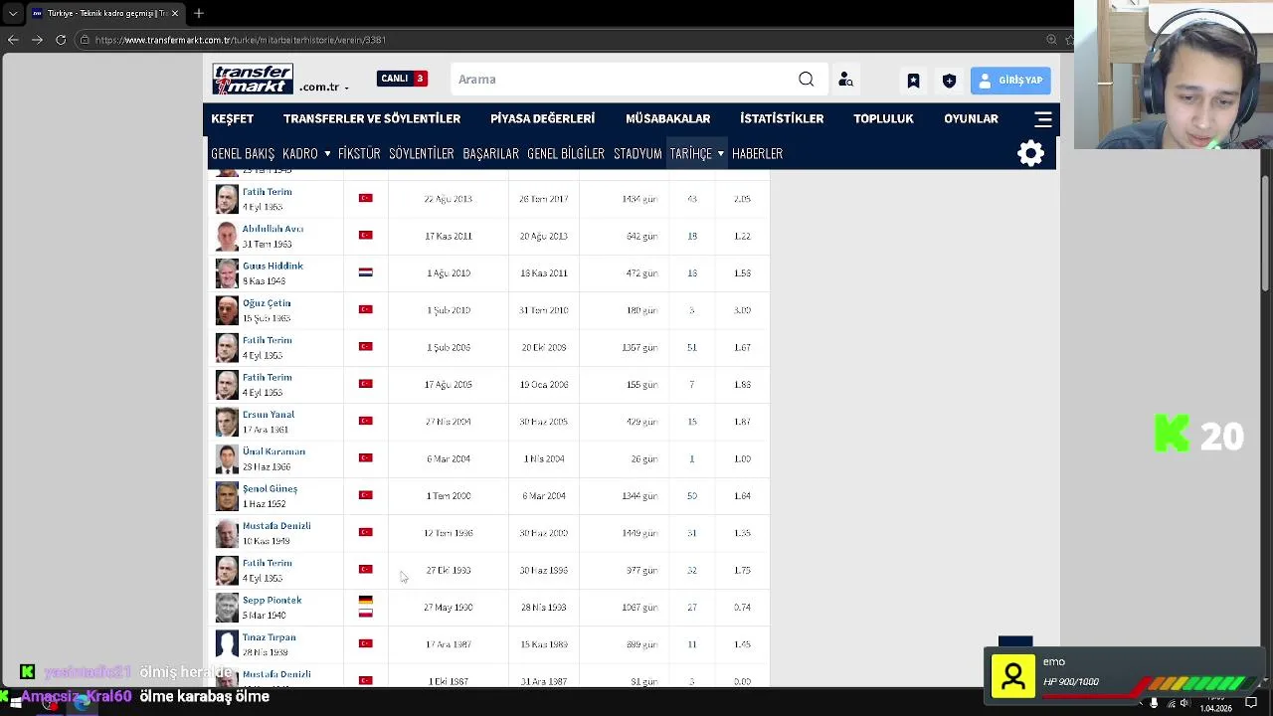
Task: Click the browser forward arrow
Action: coord(37,40)
